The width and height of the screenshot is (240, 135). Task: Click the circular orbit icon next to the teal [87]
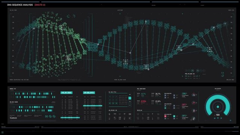click(x=194, y=118)
